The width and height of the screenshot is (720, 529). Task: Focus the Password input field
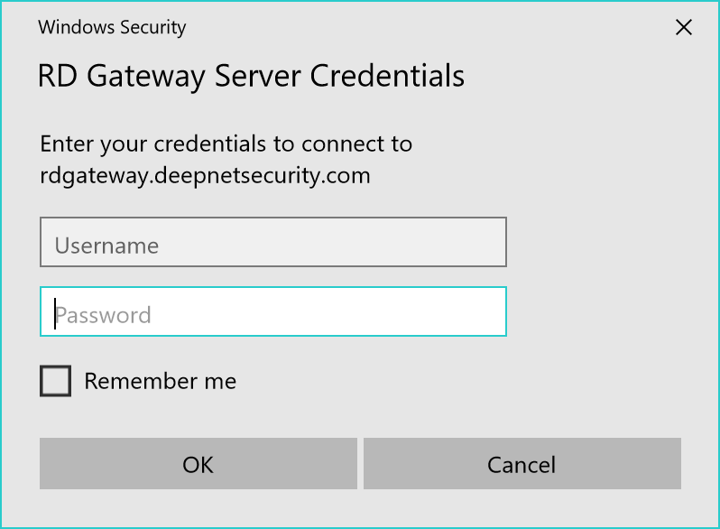(x=272, y=312)
